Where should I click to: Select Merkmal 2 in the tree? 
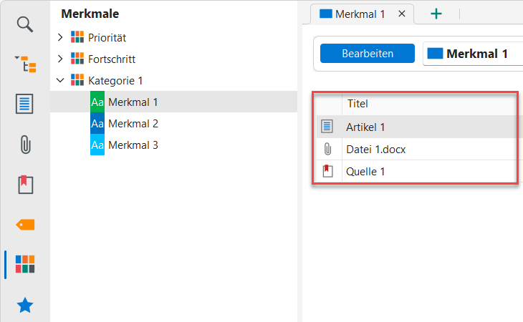133,123
